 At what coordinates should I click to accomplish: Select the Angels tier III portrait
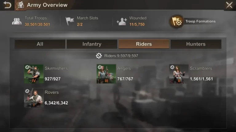[x=106, y=74]
